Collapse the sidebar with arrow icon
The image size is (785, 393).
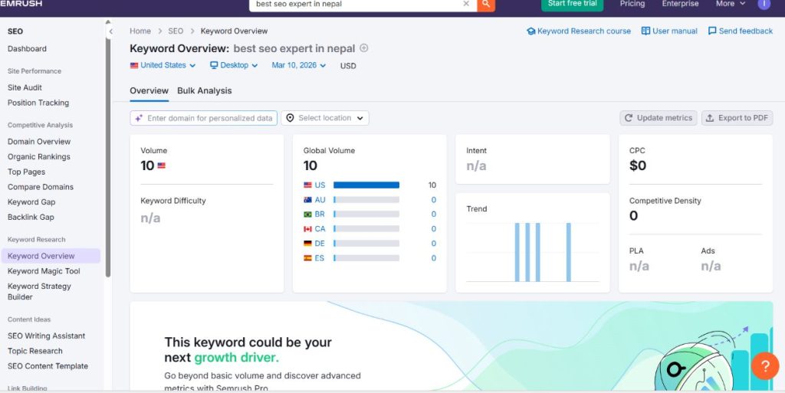coord(110,31)
